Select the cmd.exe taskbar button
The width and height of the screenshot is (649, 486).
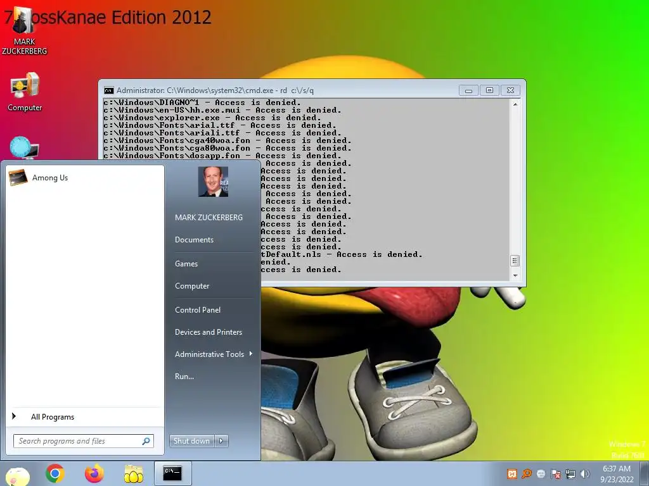point(172,473)
